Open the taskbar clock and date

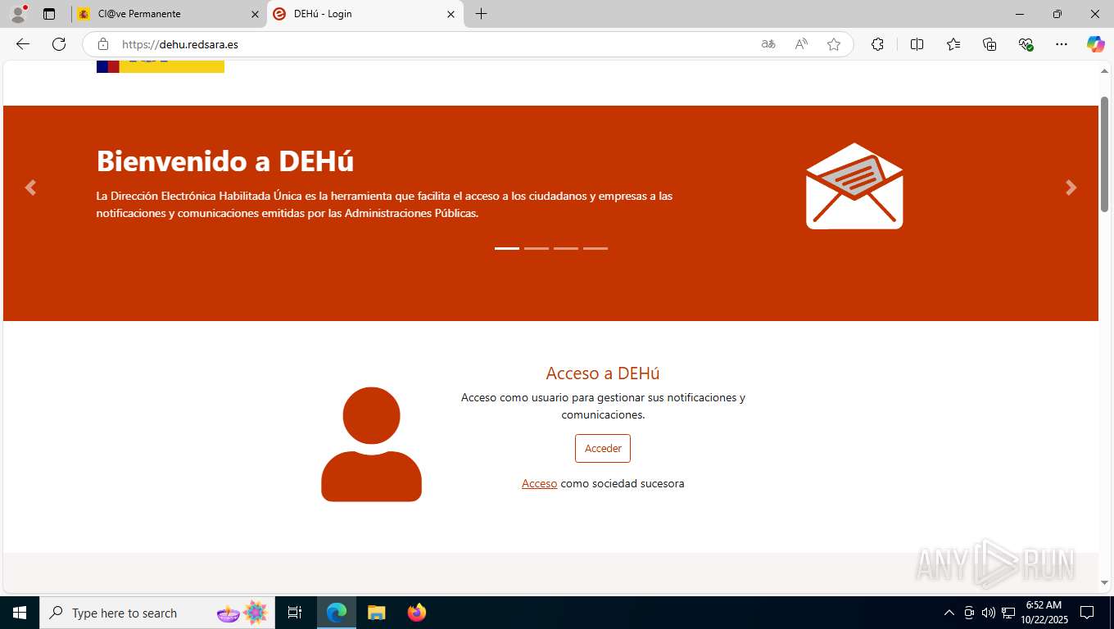[1044, 613]
